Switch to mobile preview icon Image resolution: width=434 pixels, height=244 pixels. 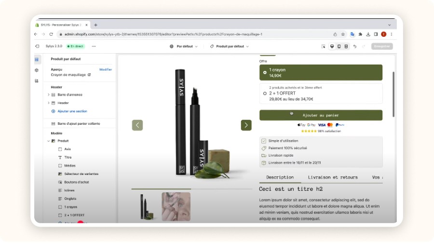[339, 46]
